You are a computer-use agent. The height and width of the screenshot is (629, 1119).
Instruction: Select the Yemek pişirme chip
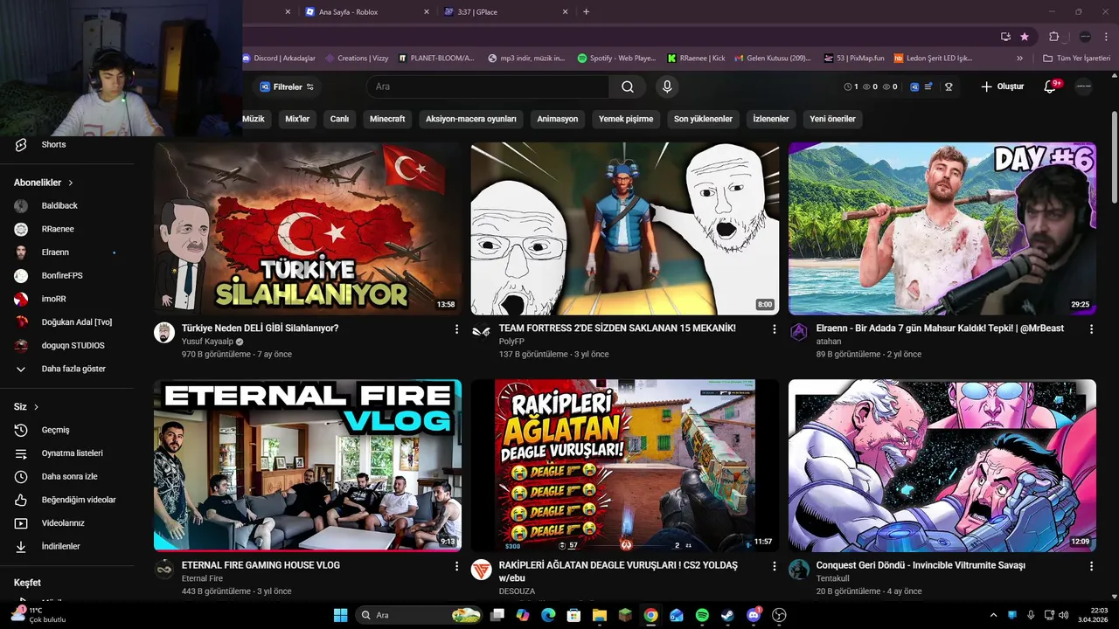tap(626, 119)
